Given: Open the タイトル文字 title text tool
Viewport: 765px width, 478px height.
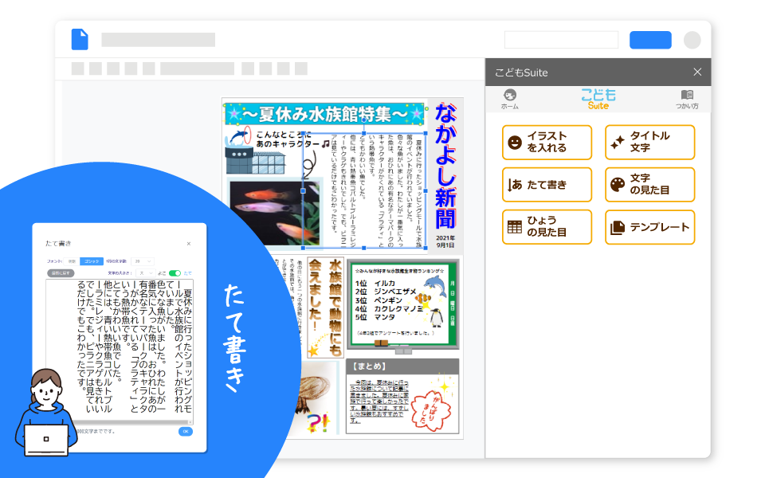Looking at the screenshot, I should coord(649,143).
